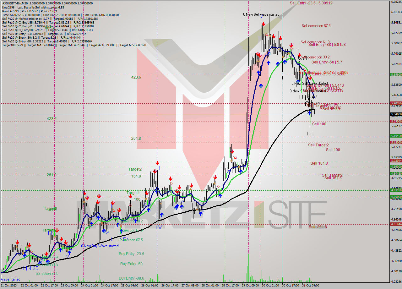Select the 'Last Signal is:Sell with stoploss:6.83' line
The width and height of the screenshot is (402, 289).
click(41, 7)
